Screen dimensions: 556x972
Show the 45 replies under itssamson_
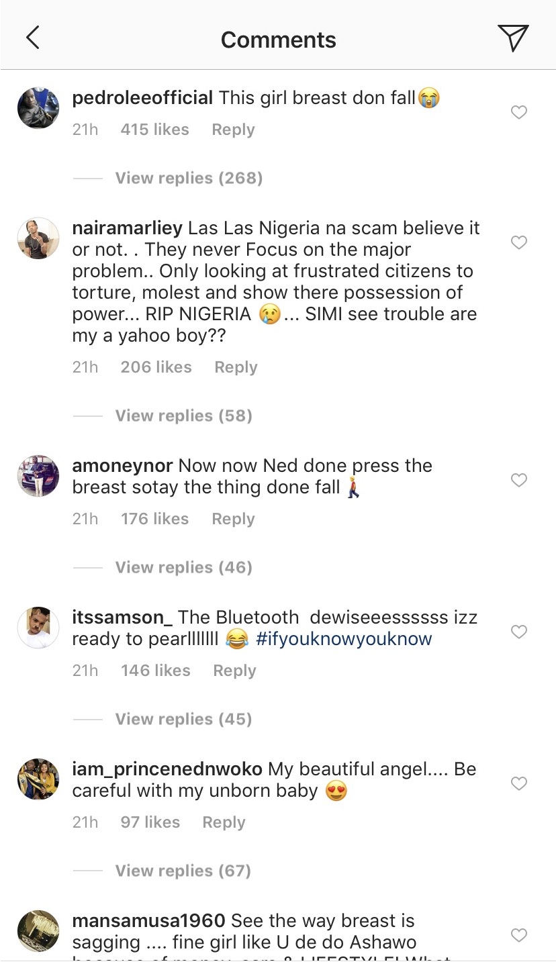click(x=183, y=719)
